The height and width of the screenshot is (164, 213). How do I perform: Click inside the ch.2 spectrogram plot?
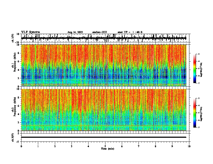pyautogui.click(x=104, y=110)
